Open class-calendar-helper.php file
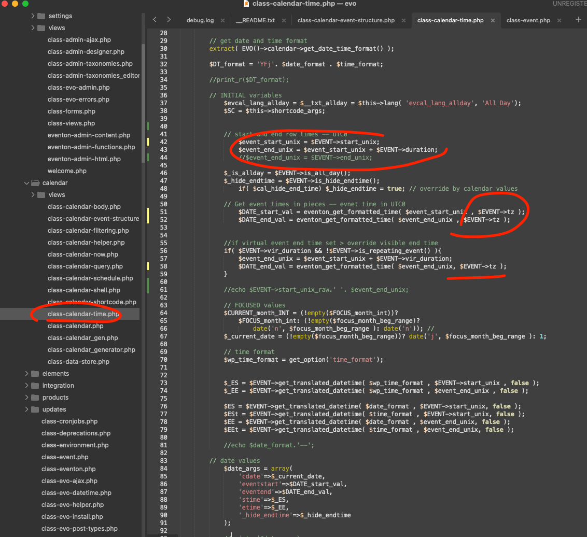 click(86, 243)
